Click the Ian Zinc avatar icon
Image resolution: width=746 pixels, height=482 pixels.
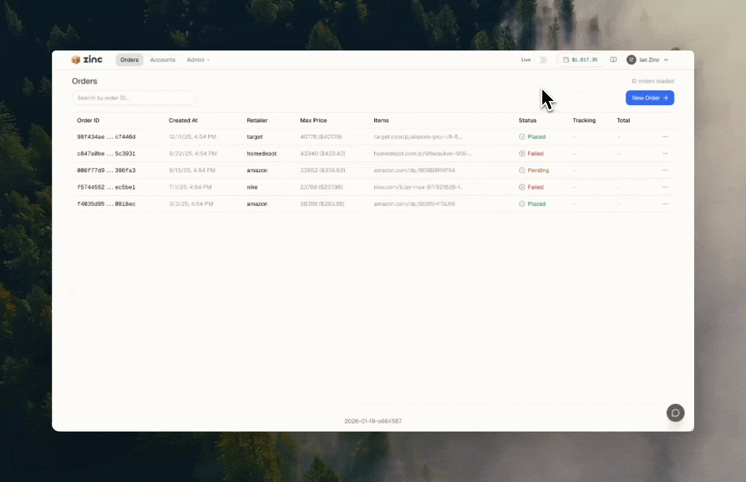point(631,60)
